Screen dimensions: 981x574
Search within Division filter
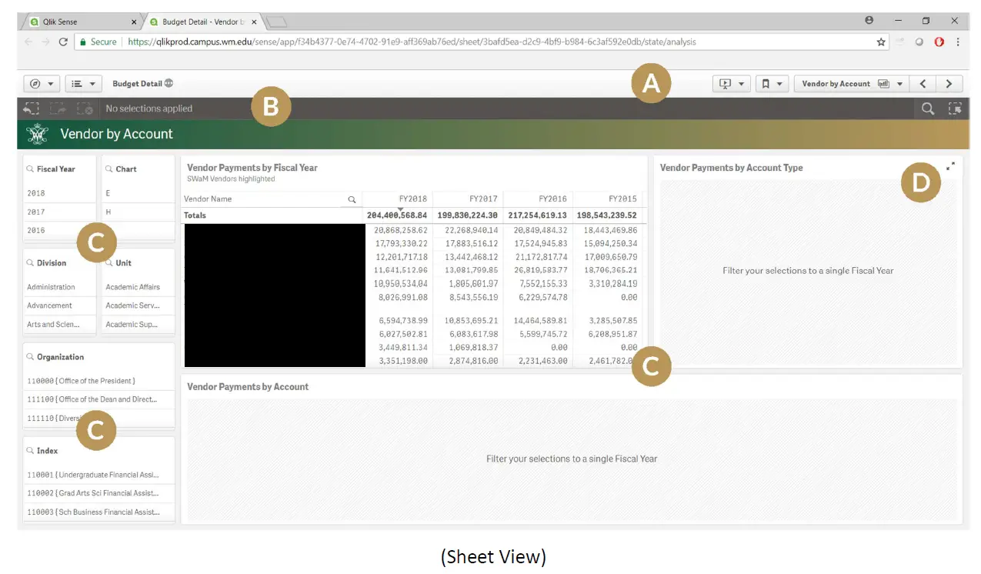(30, 263)
